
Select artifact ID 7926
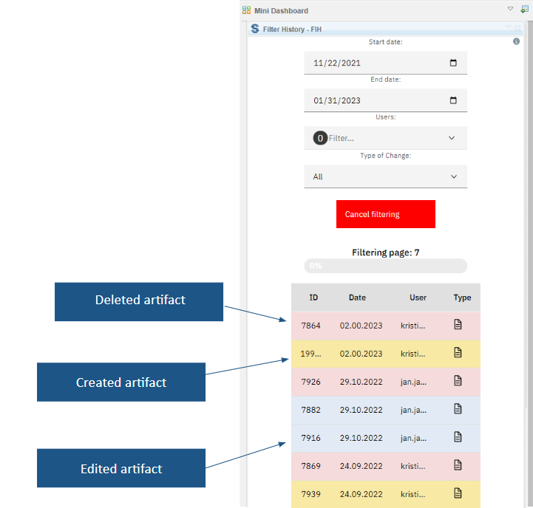pyautogui.click(x=310, y=382)
